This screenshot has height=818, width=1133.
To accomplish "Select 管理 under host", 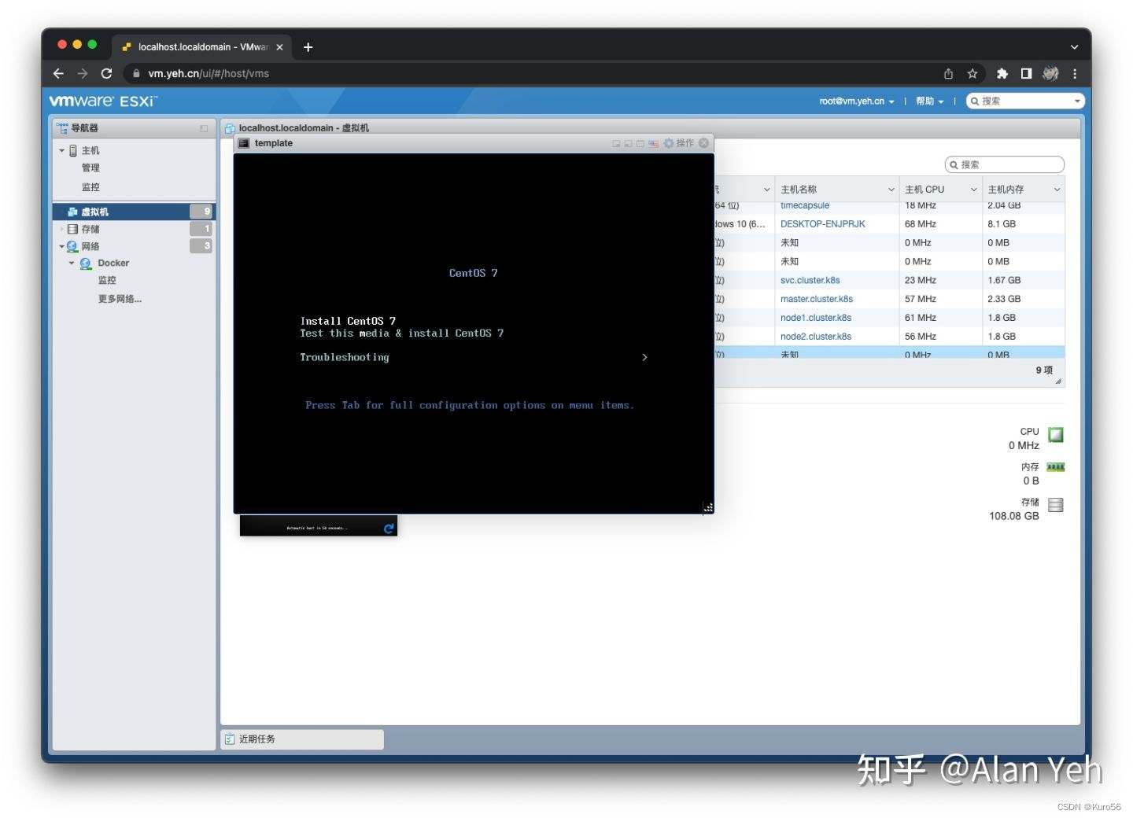I will 90,168.
